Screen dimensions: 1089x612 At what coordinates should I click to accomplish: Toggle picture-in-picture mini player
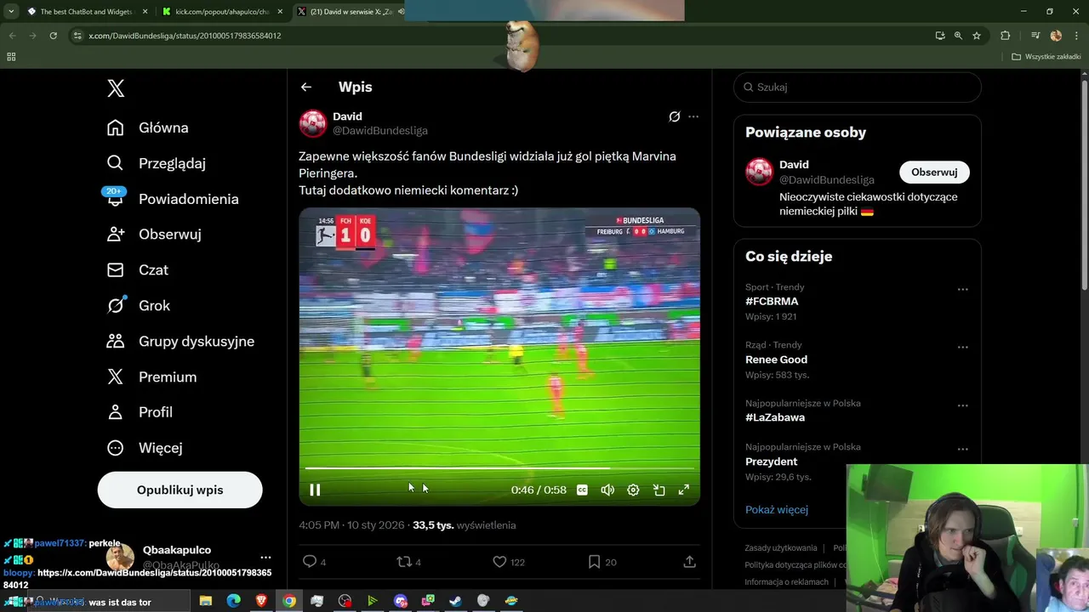[x=659, y=490]
